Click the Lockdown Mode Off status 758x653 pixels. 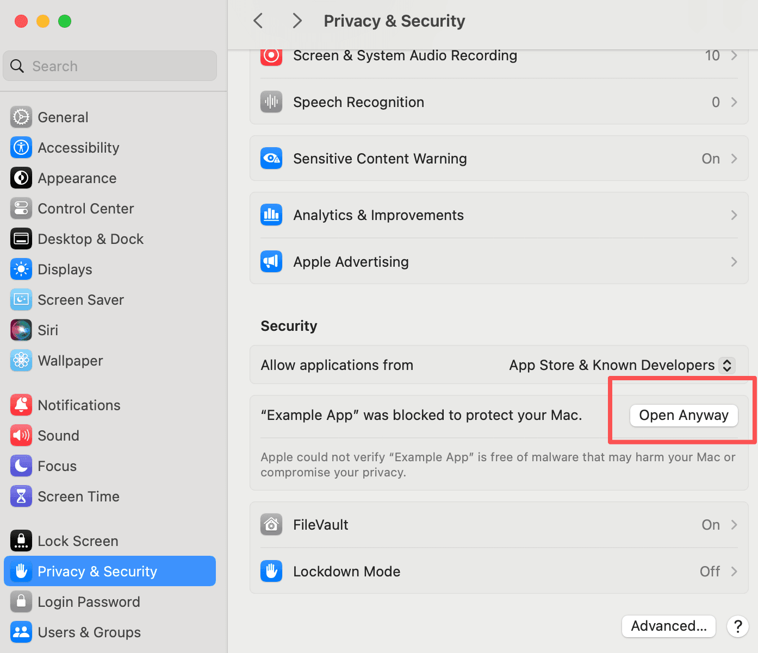(x=710, y=572)
